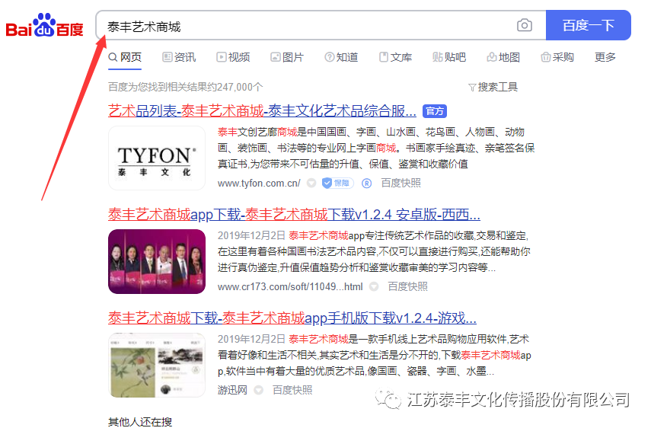Viewport: 651px width, 428px height.
Task: Open painting app screenshot thumbnail
Action: [157, 366]
